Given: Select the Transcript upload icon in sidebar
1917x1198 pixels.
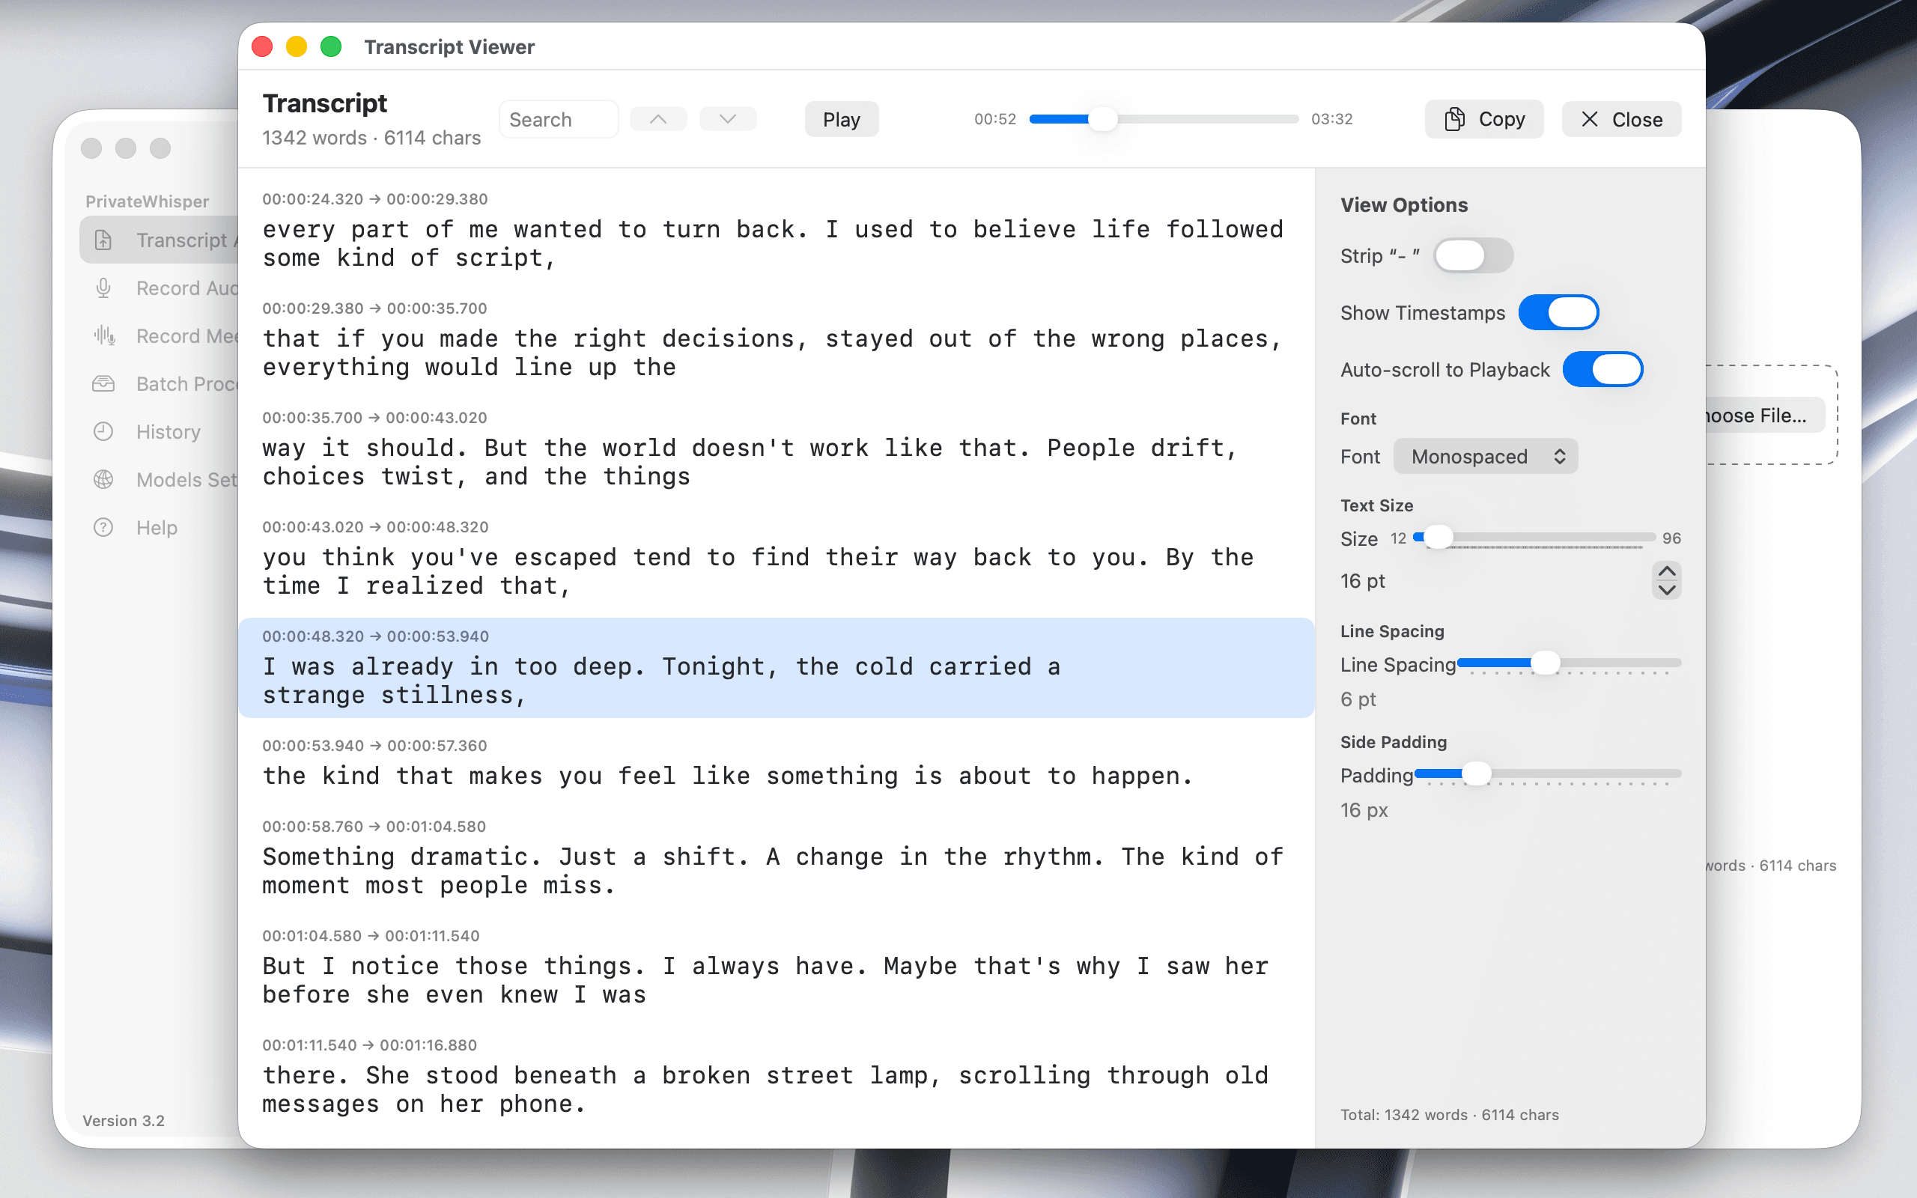Looking at the screenshot, I should point(105,240).
